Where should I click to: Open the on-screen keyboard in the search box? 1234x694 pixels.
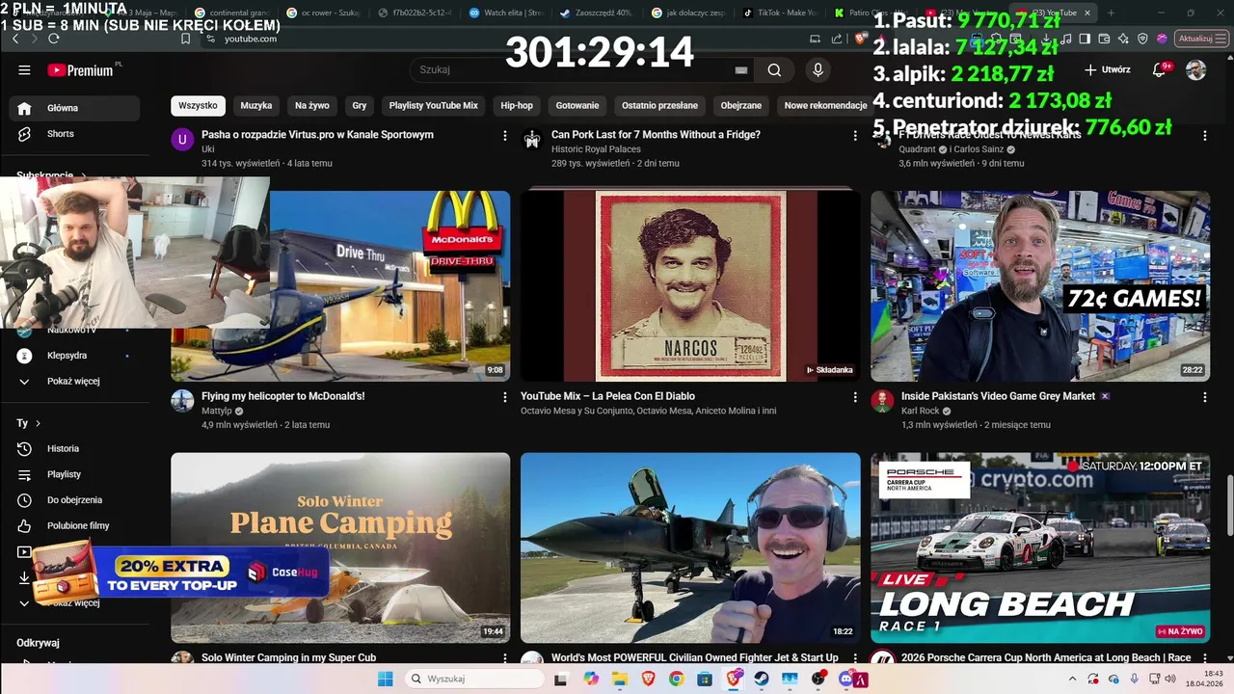coord(740,70)
